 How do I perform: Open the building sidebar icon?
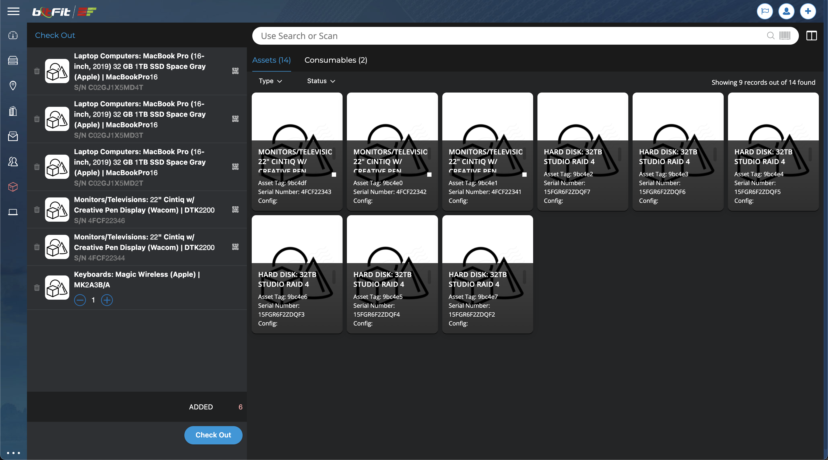pos(13,111)
